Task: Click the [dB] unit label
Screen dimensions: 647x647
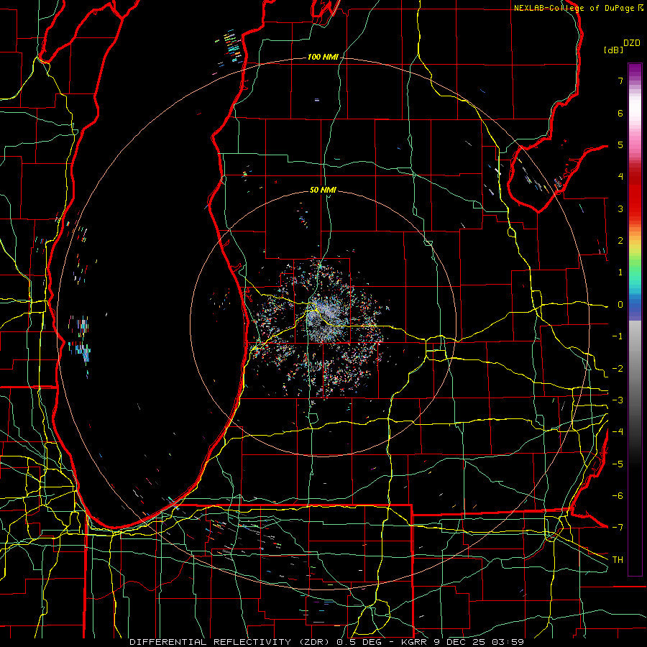Action: (x=614, y=50)
